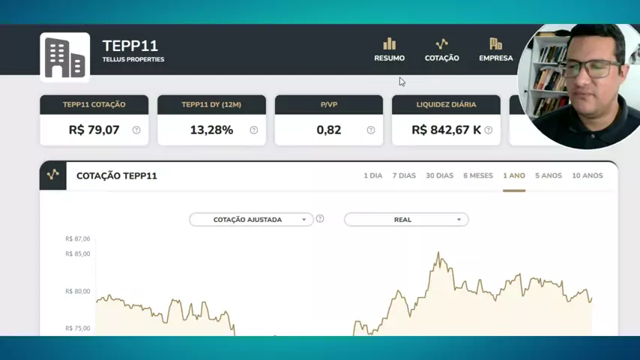Select the 1 ANO time range
Screen dimensions: 640x360
point(513,175)
